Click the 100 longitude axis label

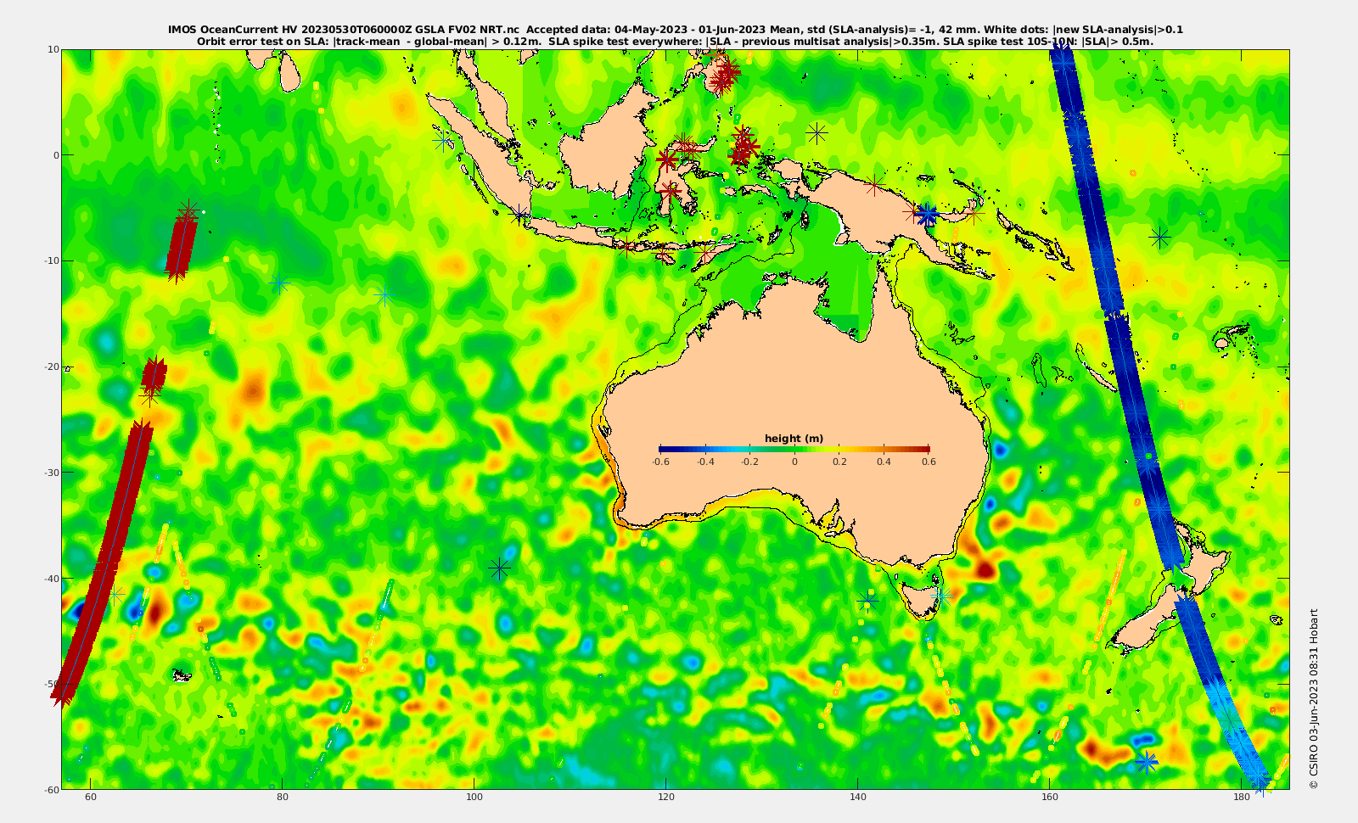point(474,797)
